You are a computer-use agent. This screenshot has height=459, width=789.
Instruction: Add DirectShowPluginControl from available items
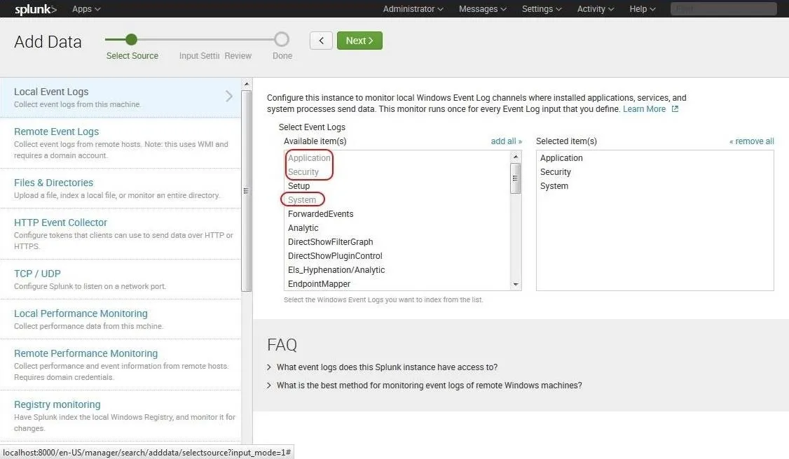[335, 256]
